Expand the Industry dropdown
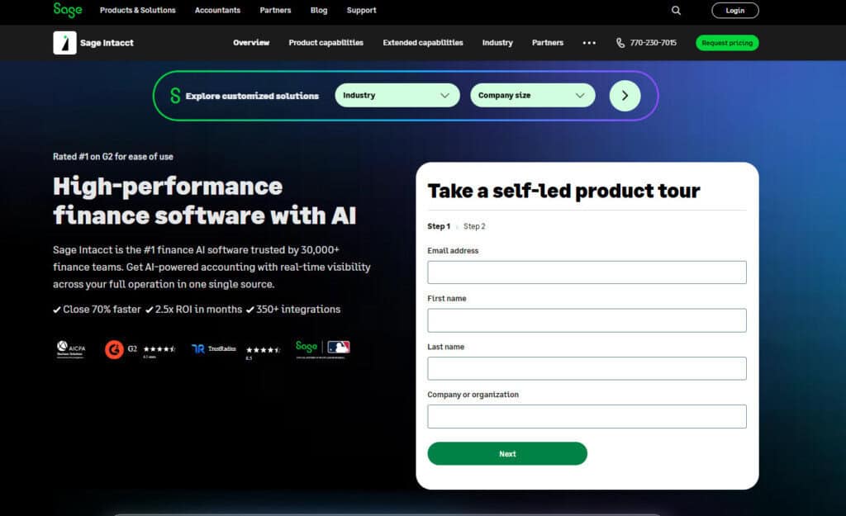Image resolution: width=846 pixels, height=516 pixels. tap(397, 96)
